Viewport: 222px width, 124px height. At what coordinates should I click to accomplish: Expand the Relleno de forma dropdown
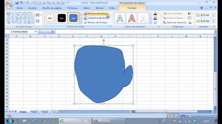pos(108,13)
